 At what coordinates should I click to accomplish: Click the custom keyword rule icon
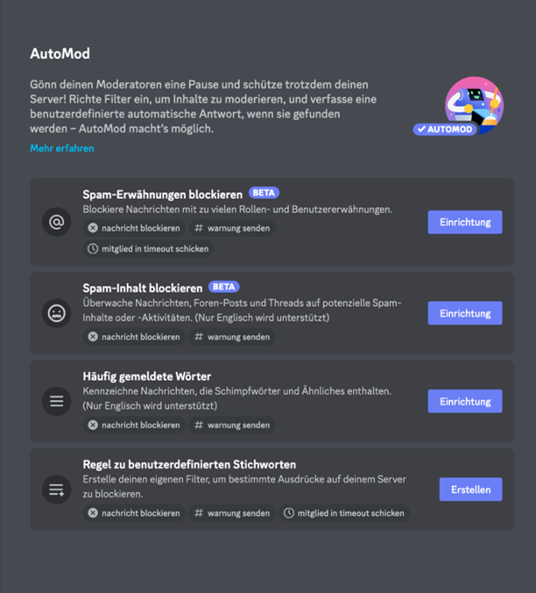pyautogui.click(x=57, y=489)
